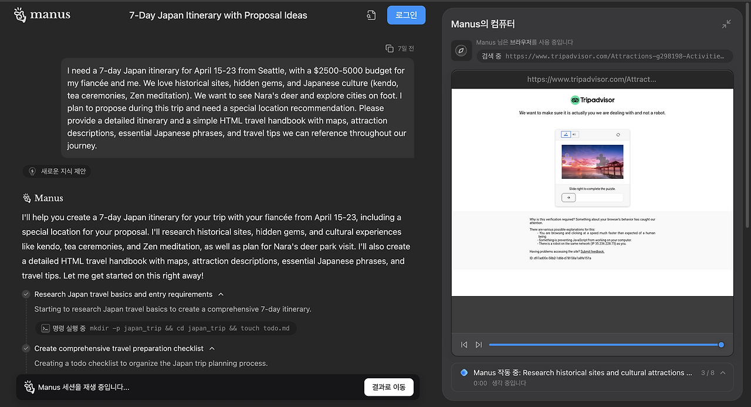Expand the task progress 3/8 chevron
This screenshot has height=407, width=751.
[x=723, y=372]
